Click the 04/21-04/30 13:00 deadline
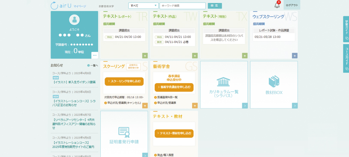Viewport: 349px width, 157px height. click(128, 37)
